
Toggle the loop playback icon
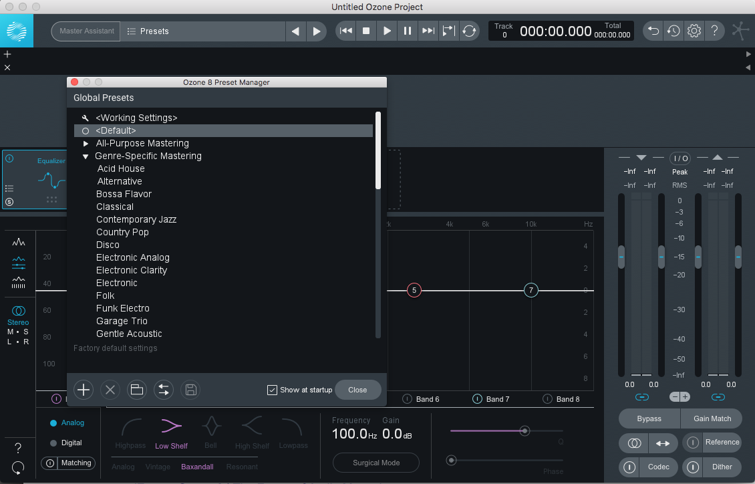469,31
